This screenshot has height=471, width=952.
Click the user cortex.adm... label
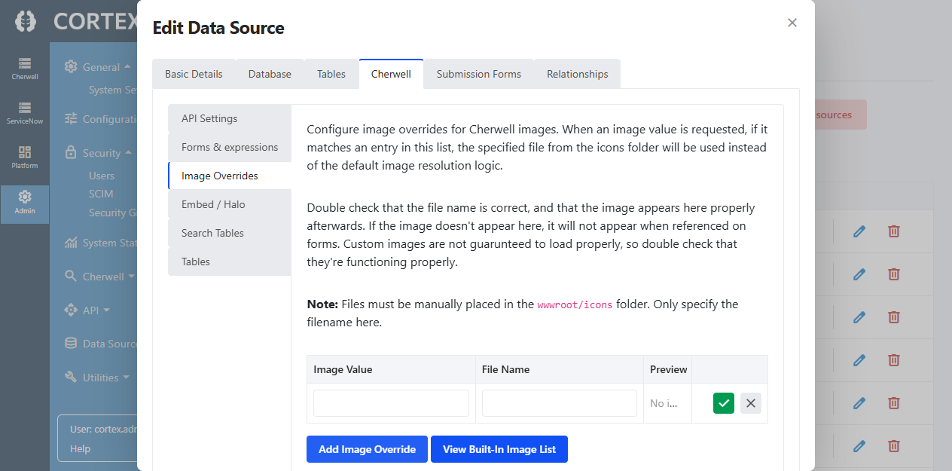pyautogui.click(x=103, y=429)
